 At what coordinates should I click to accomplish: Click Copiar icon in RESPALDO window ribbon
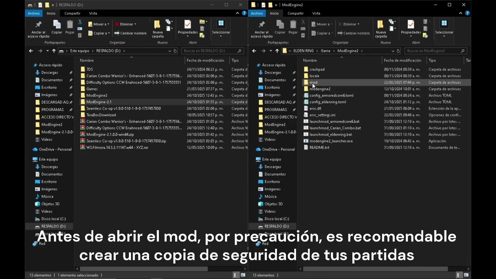click(x=57, y=27)
